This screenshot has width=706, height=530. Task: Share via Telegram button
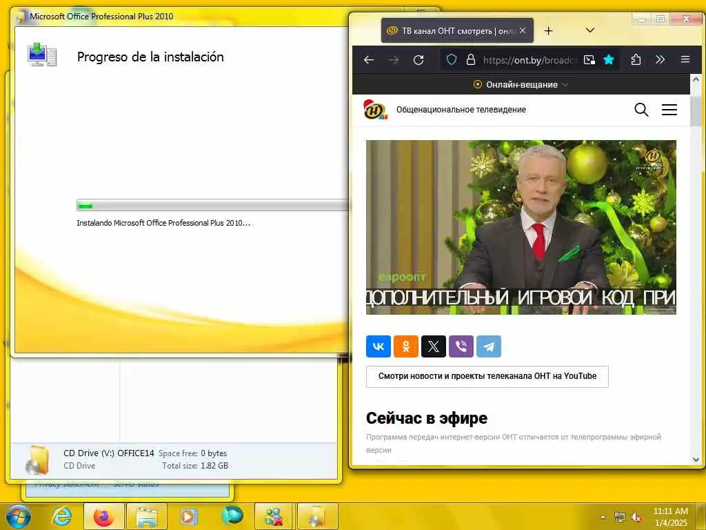click(x=489, y=346)
